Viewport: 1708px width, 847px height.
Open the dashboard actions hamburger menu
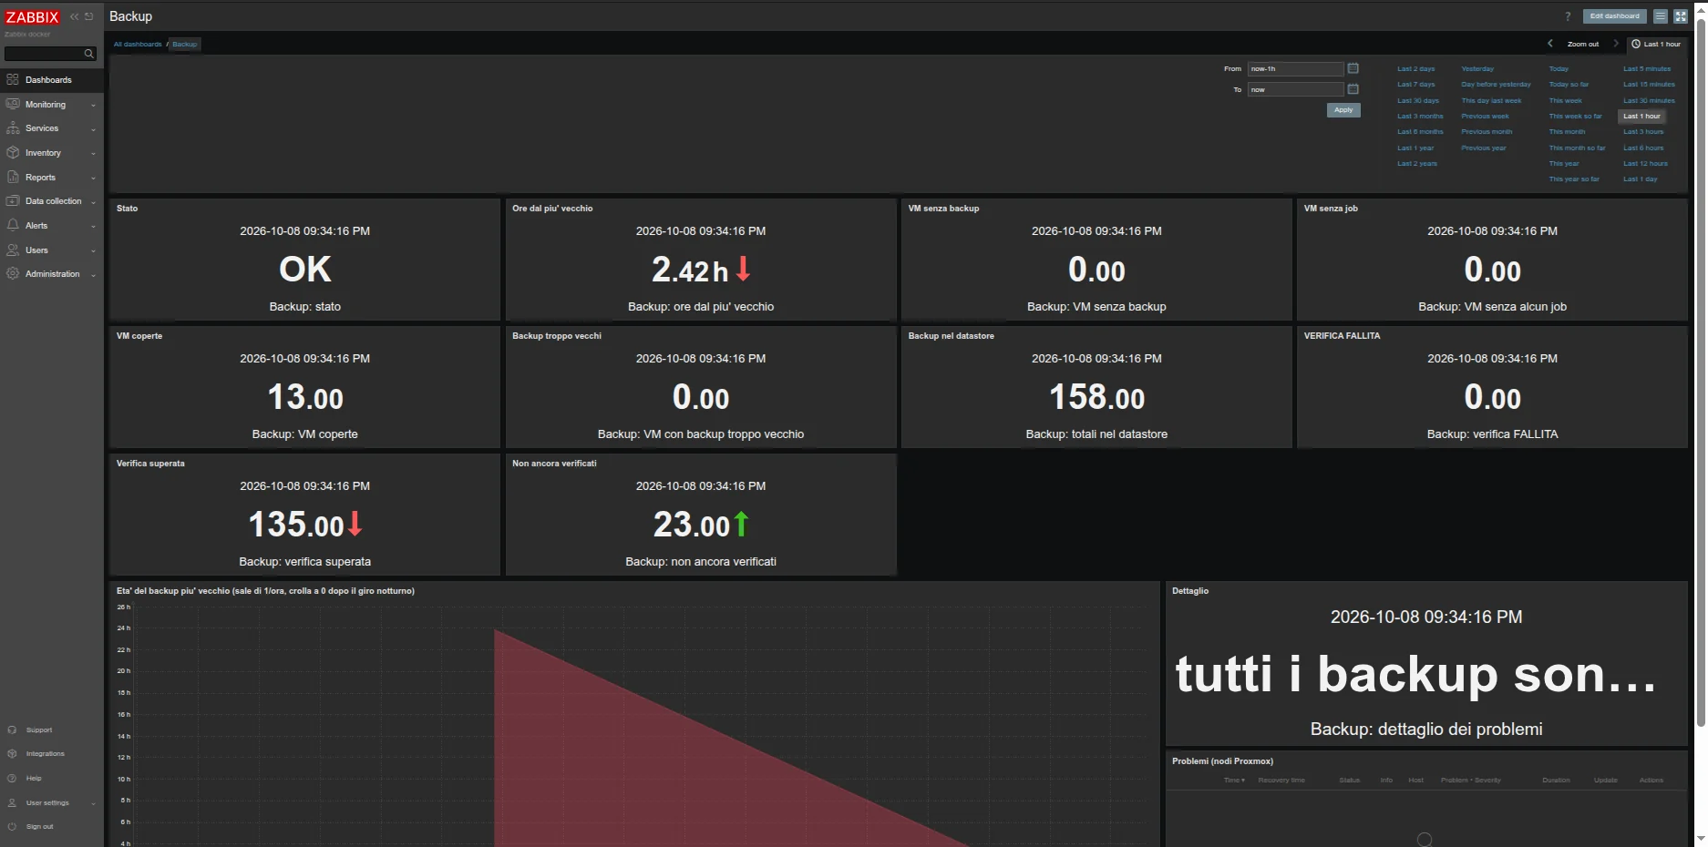[x=1661, y=16]
